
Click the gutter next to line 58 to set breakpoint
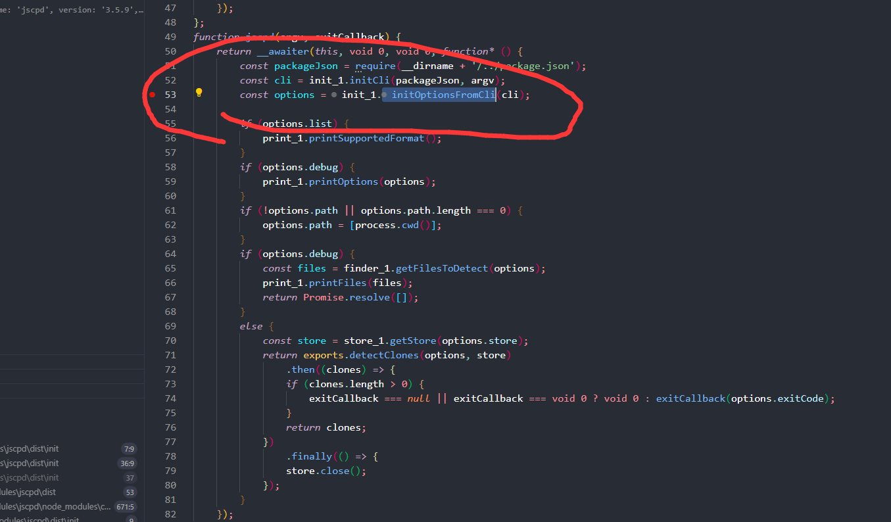click(152, 166)
